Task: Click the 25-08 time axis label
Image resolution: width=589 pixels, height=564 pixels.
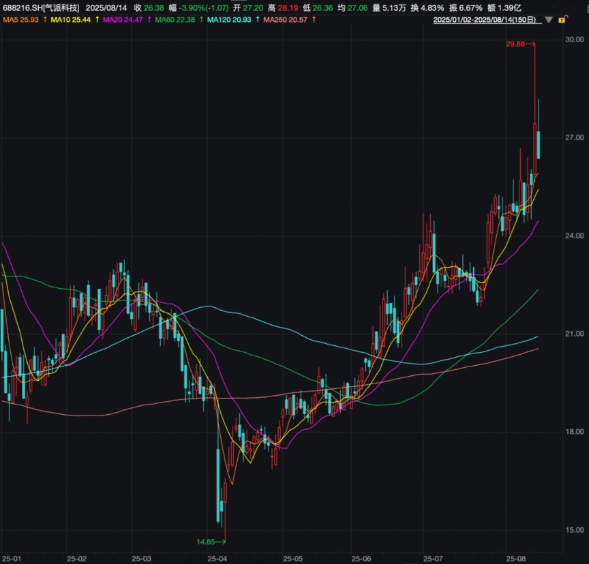Action: 516,559
